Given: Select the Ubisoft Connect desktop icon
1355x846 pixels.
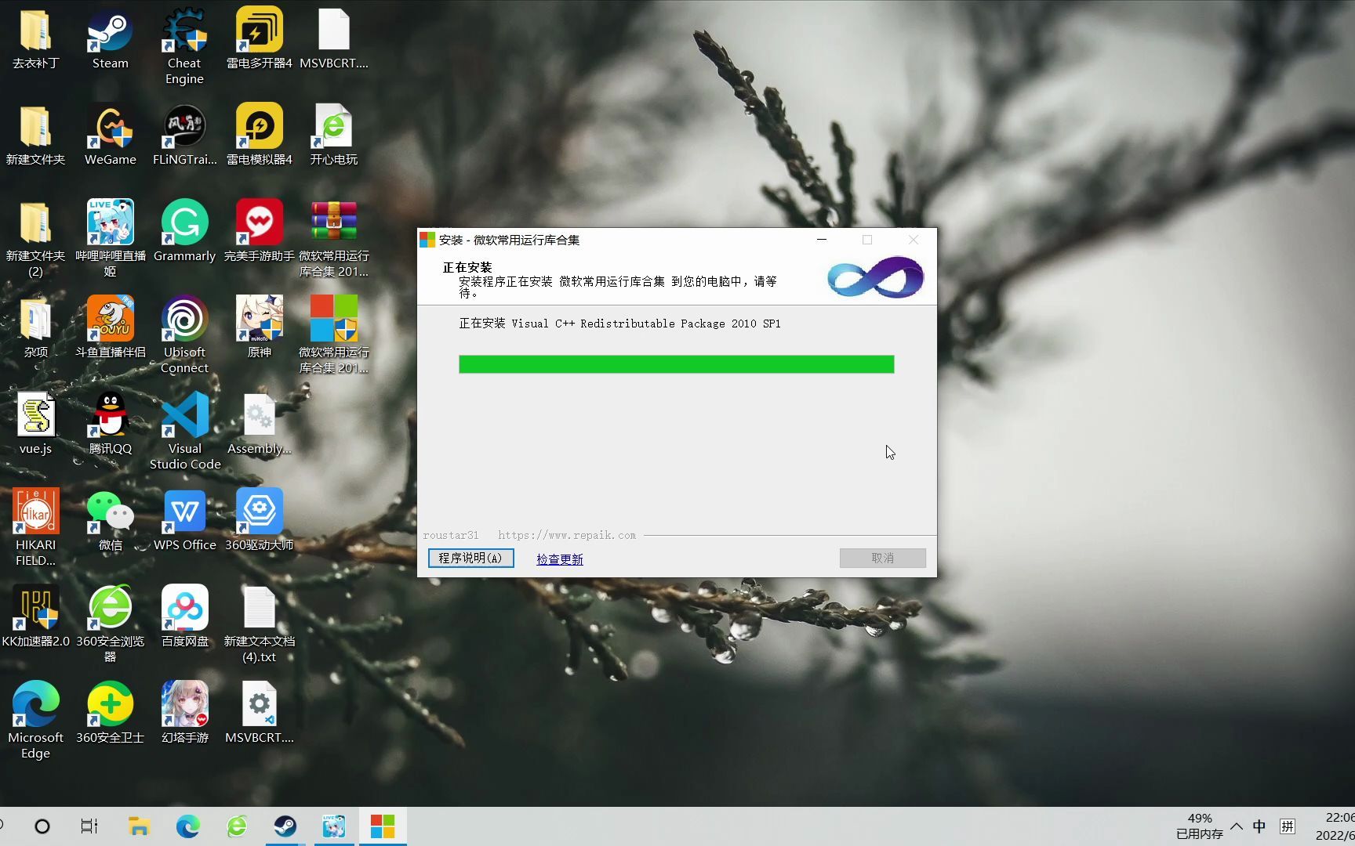Looking at the screenshot, I should pyautogui.click(x=184, y=335).
